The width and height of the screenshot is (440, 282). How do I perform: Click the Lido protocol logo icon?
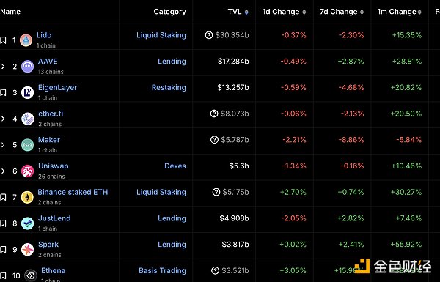(26, 40)
